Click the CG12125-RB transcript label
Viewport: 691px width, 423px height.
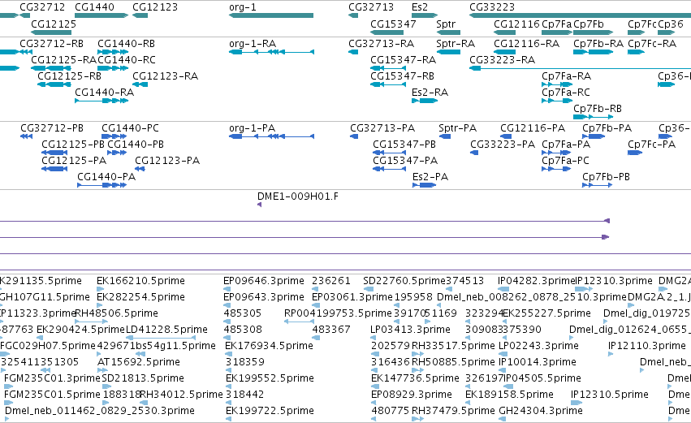point(69,76)
